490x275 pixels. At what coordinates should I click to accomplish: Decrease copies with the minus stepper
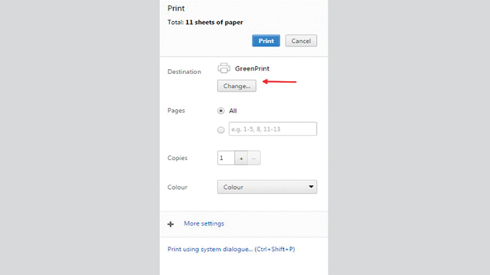click(x=254, y=158)
